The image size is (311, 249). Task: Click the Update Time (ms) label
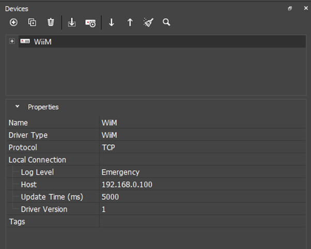[52, 197]
